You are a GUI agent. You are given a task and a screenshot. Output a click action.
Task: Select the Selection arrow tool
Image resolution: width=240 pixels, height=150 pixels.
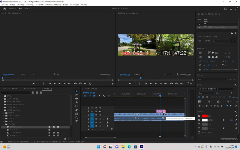tap(76, 91)
